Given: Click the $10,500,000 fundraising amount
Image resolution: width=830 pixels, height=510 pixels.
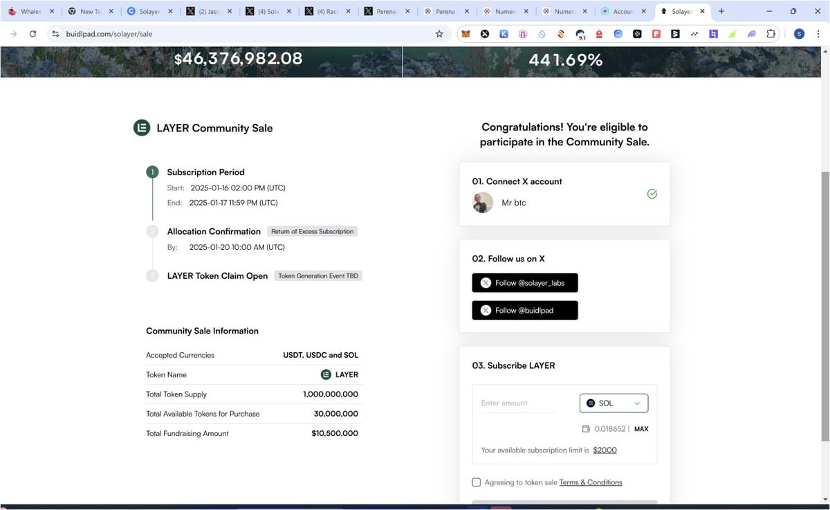Looking at the screenshot, I should tap(335, 433).
